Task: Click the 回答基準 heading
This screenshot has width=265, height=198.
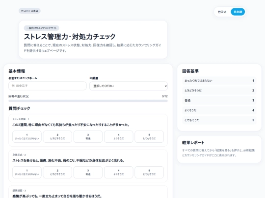Action: pyautogui.click(x=190, y=71)
